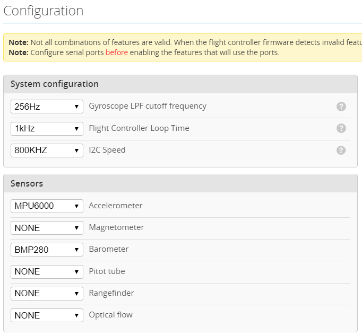Image resolution: width=362 pixels, height=336 pixels.
Task: Show help tooltip for I2C Speed
Action: (x=341, y=151)
